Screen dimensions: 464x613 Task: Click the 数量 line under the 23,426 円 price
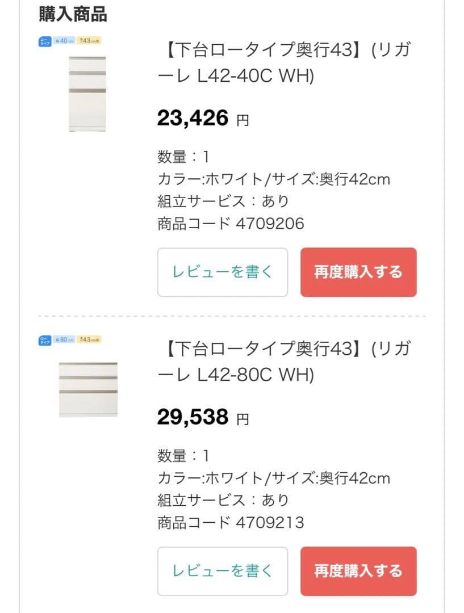point(183,157)
